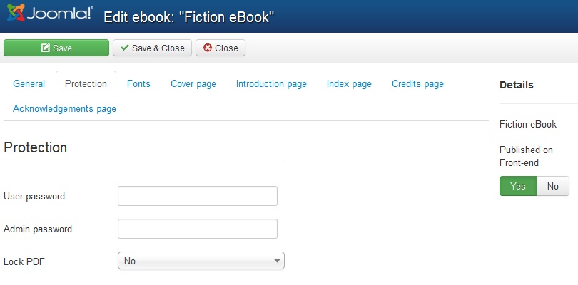Click the red X icon on Close button
Viewport: 578px width, 285px height.
point(208,48)
